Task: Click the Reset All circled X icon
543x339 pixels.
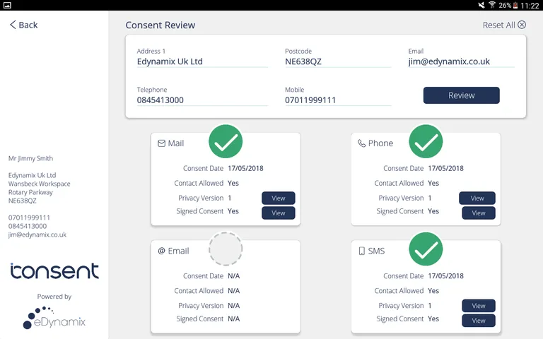Action: 522,25
